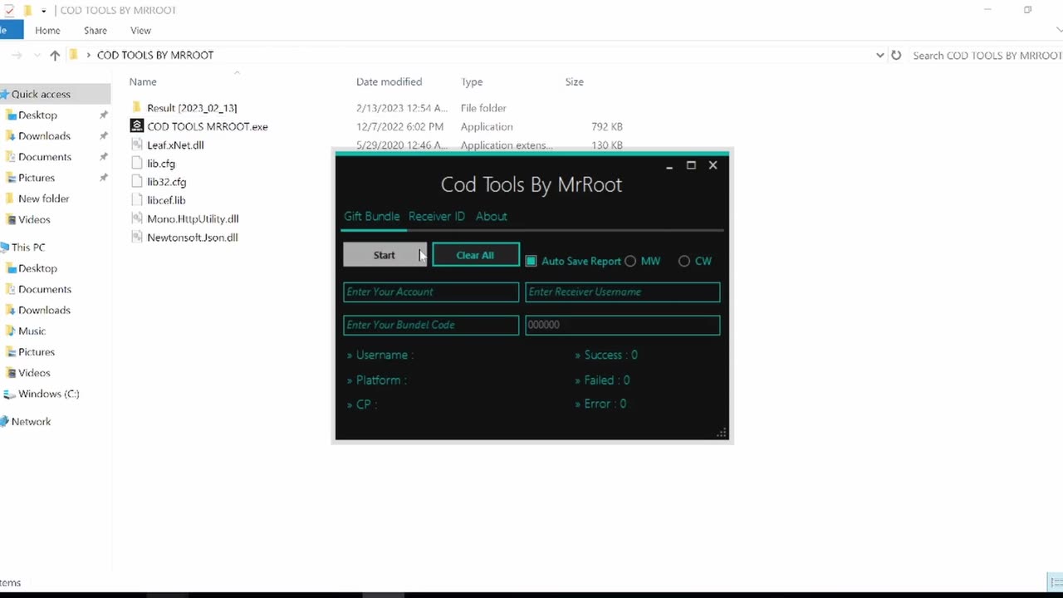Click the Network icon in sidebar

pos(4,422)
